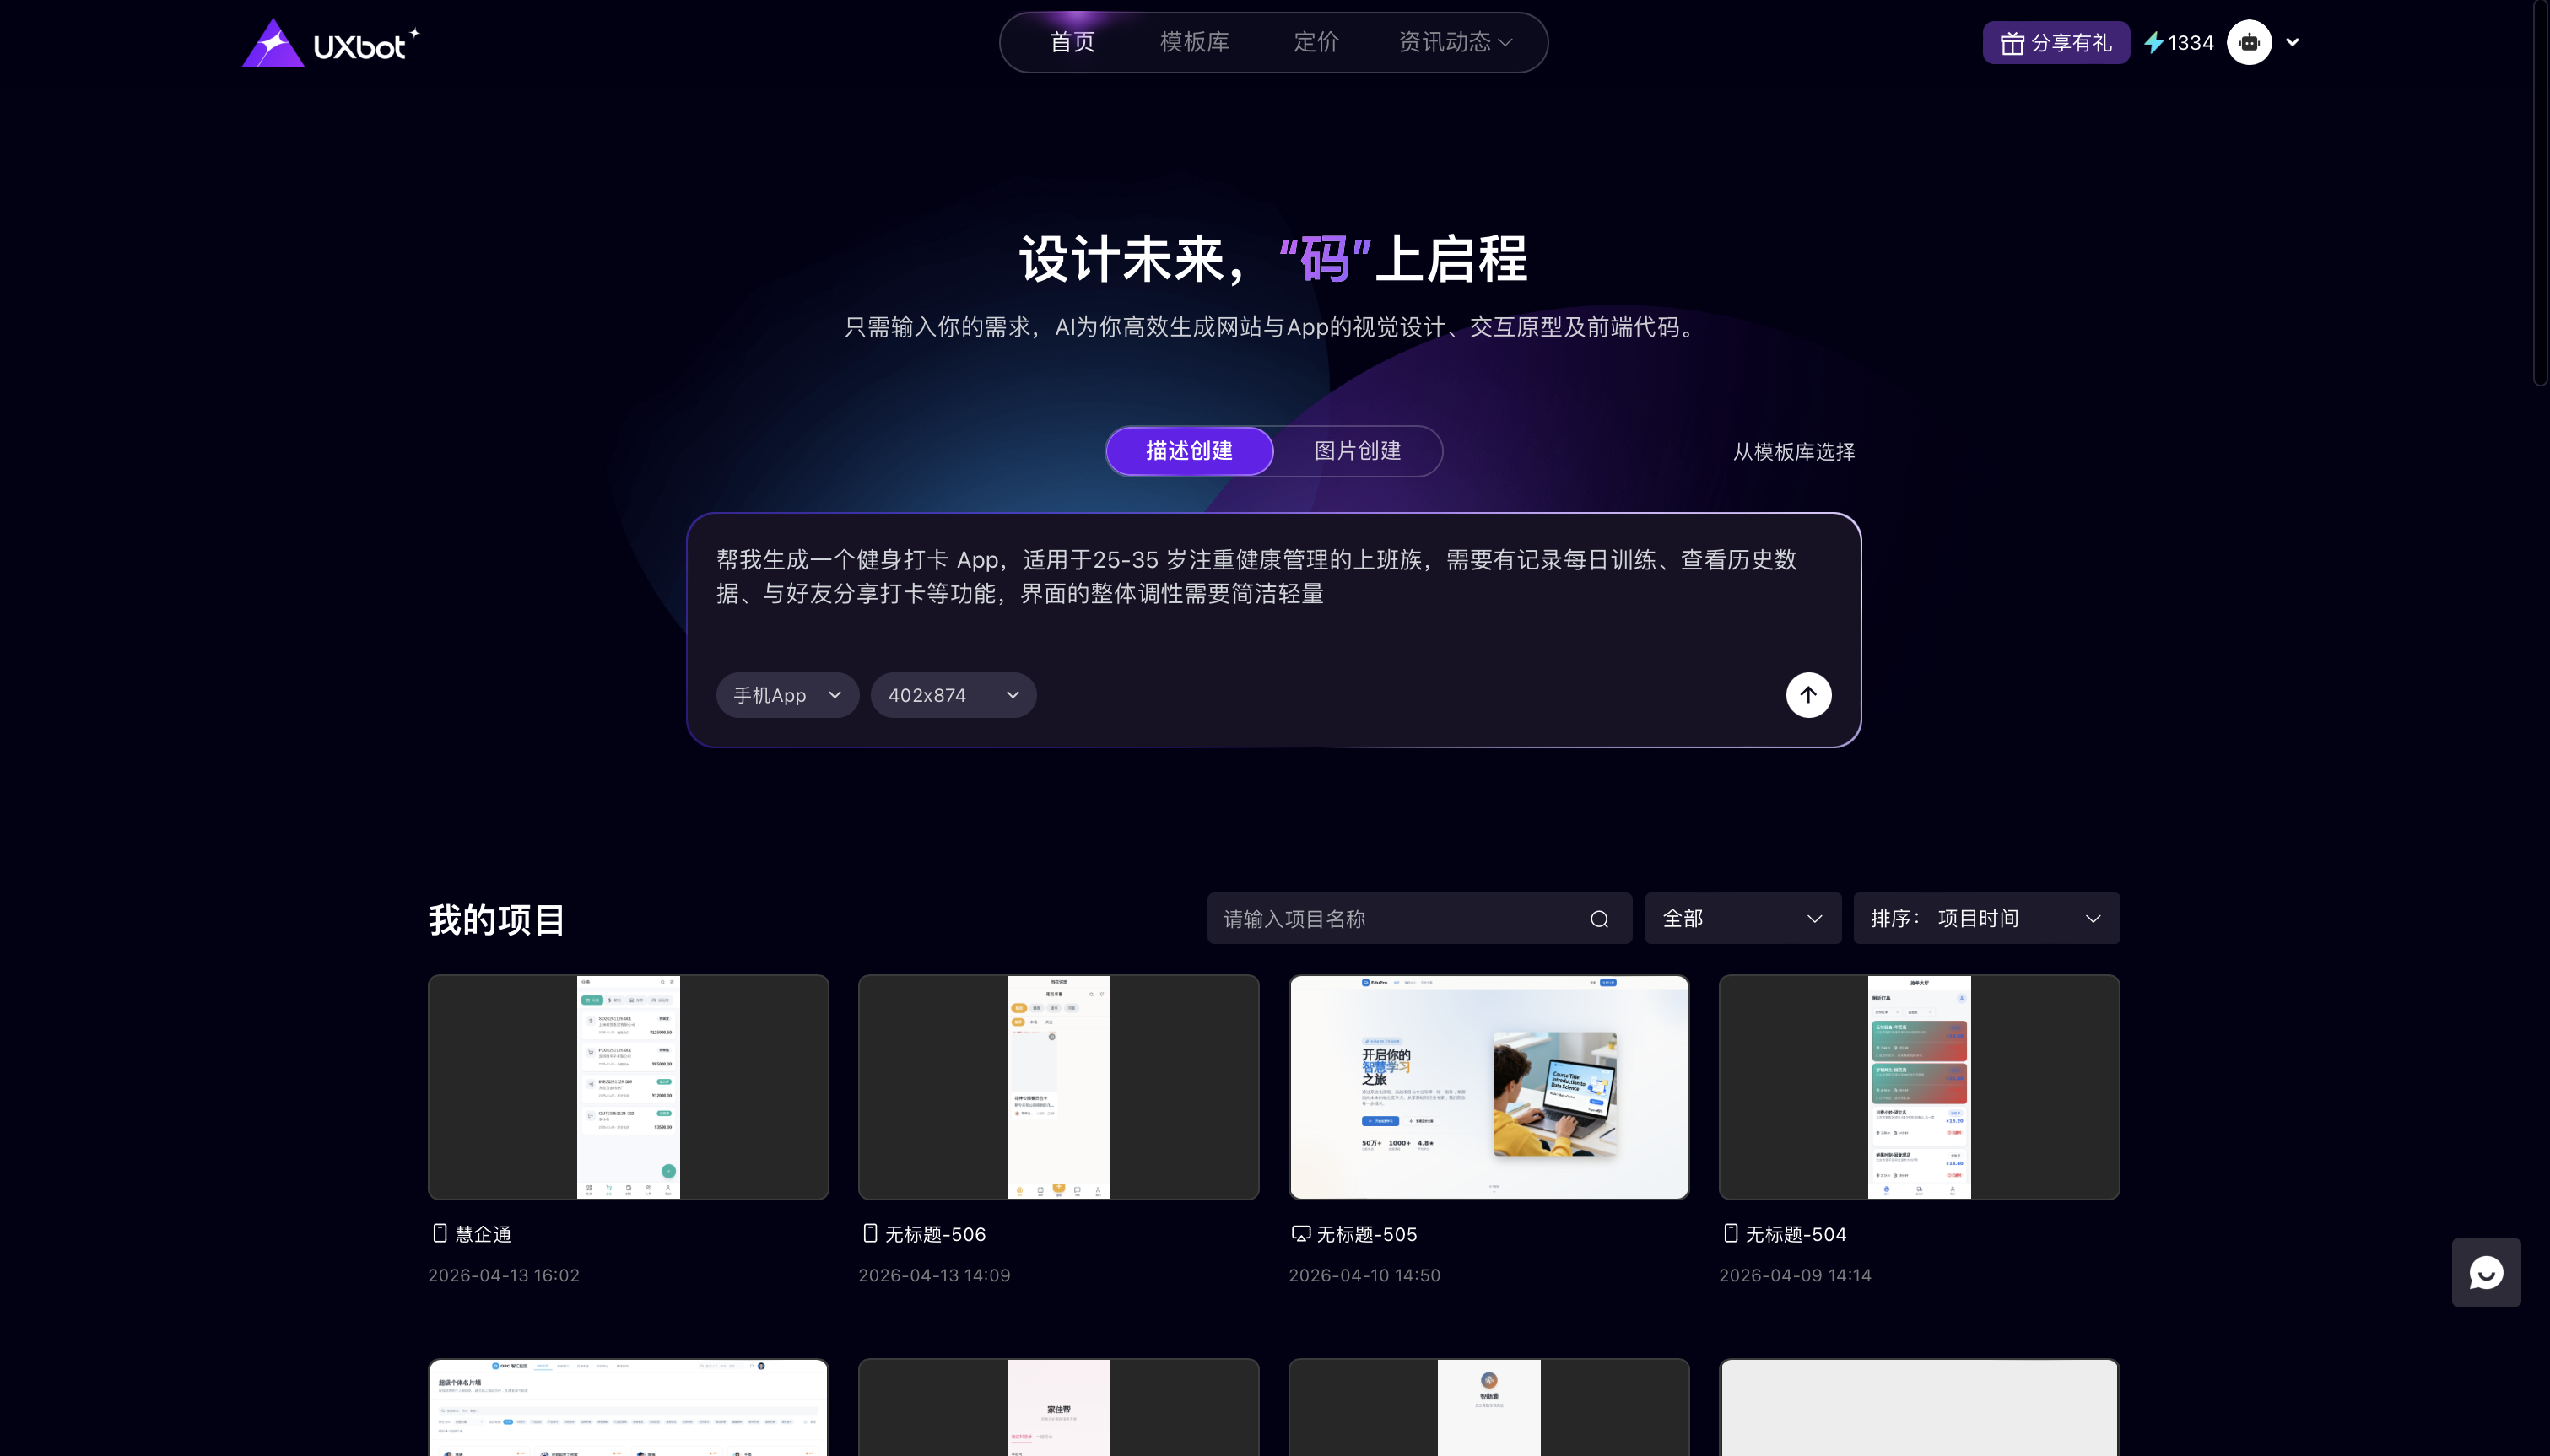Open the 定价 nav item
The height and width of the screenshot is (1456, 2550).
[1315, 42]
